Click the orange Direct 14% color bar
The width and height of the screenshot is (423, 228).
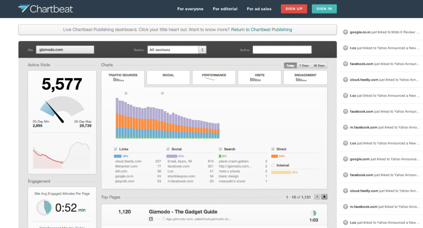tap(274, 156)
